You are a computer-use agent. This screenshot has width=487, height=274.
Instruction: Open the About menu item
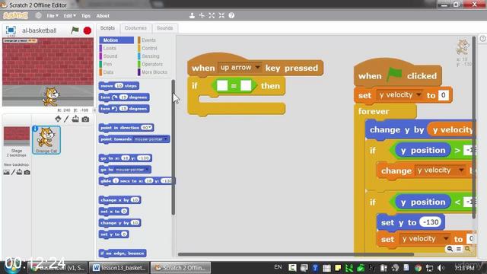pos(103,16)
